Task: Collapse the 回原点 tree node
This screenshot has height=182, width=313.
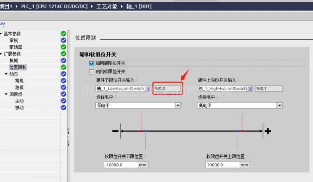Action: tap(6, 94)
